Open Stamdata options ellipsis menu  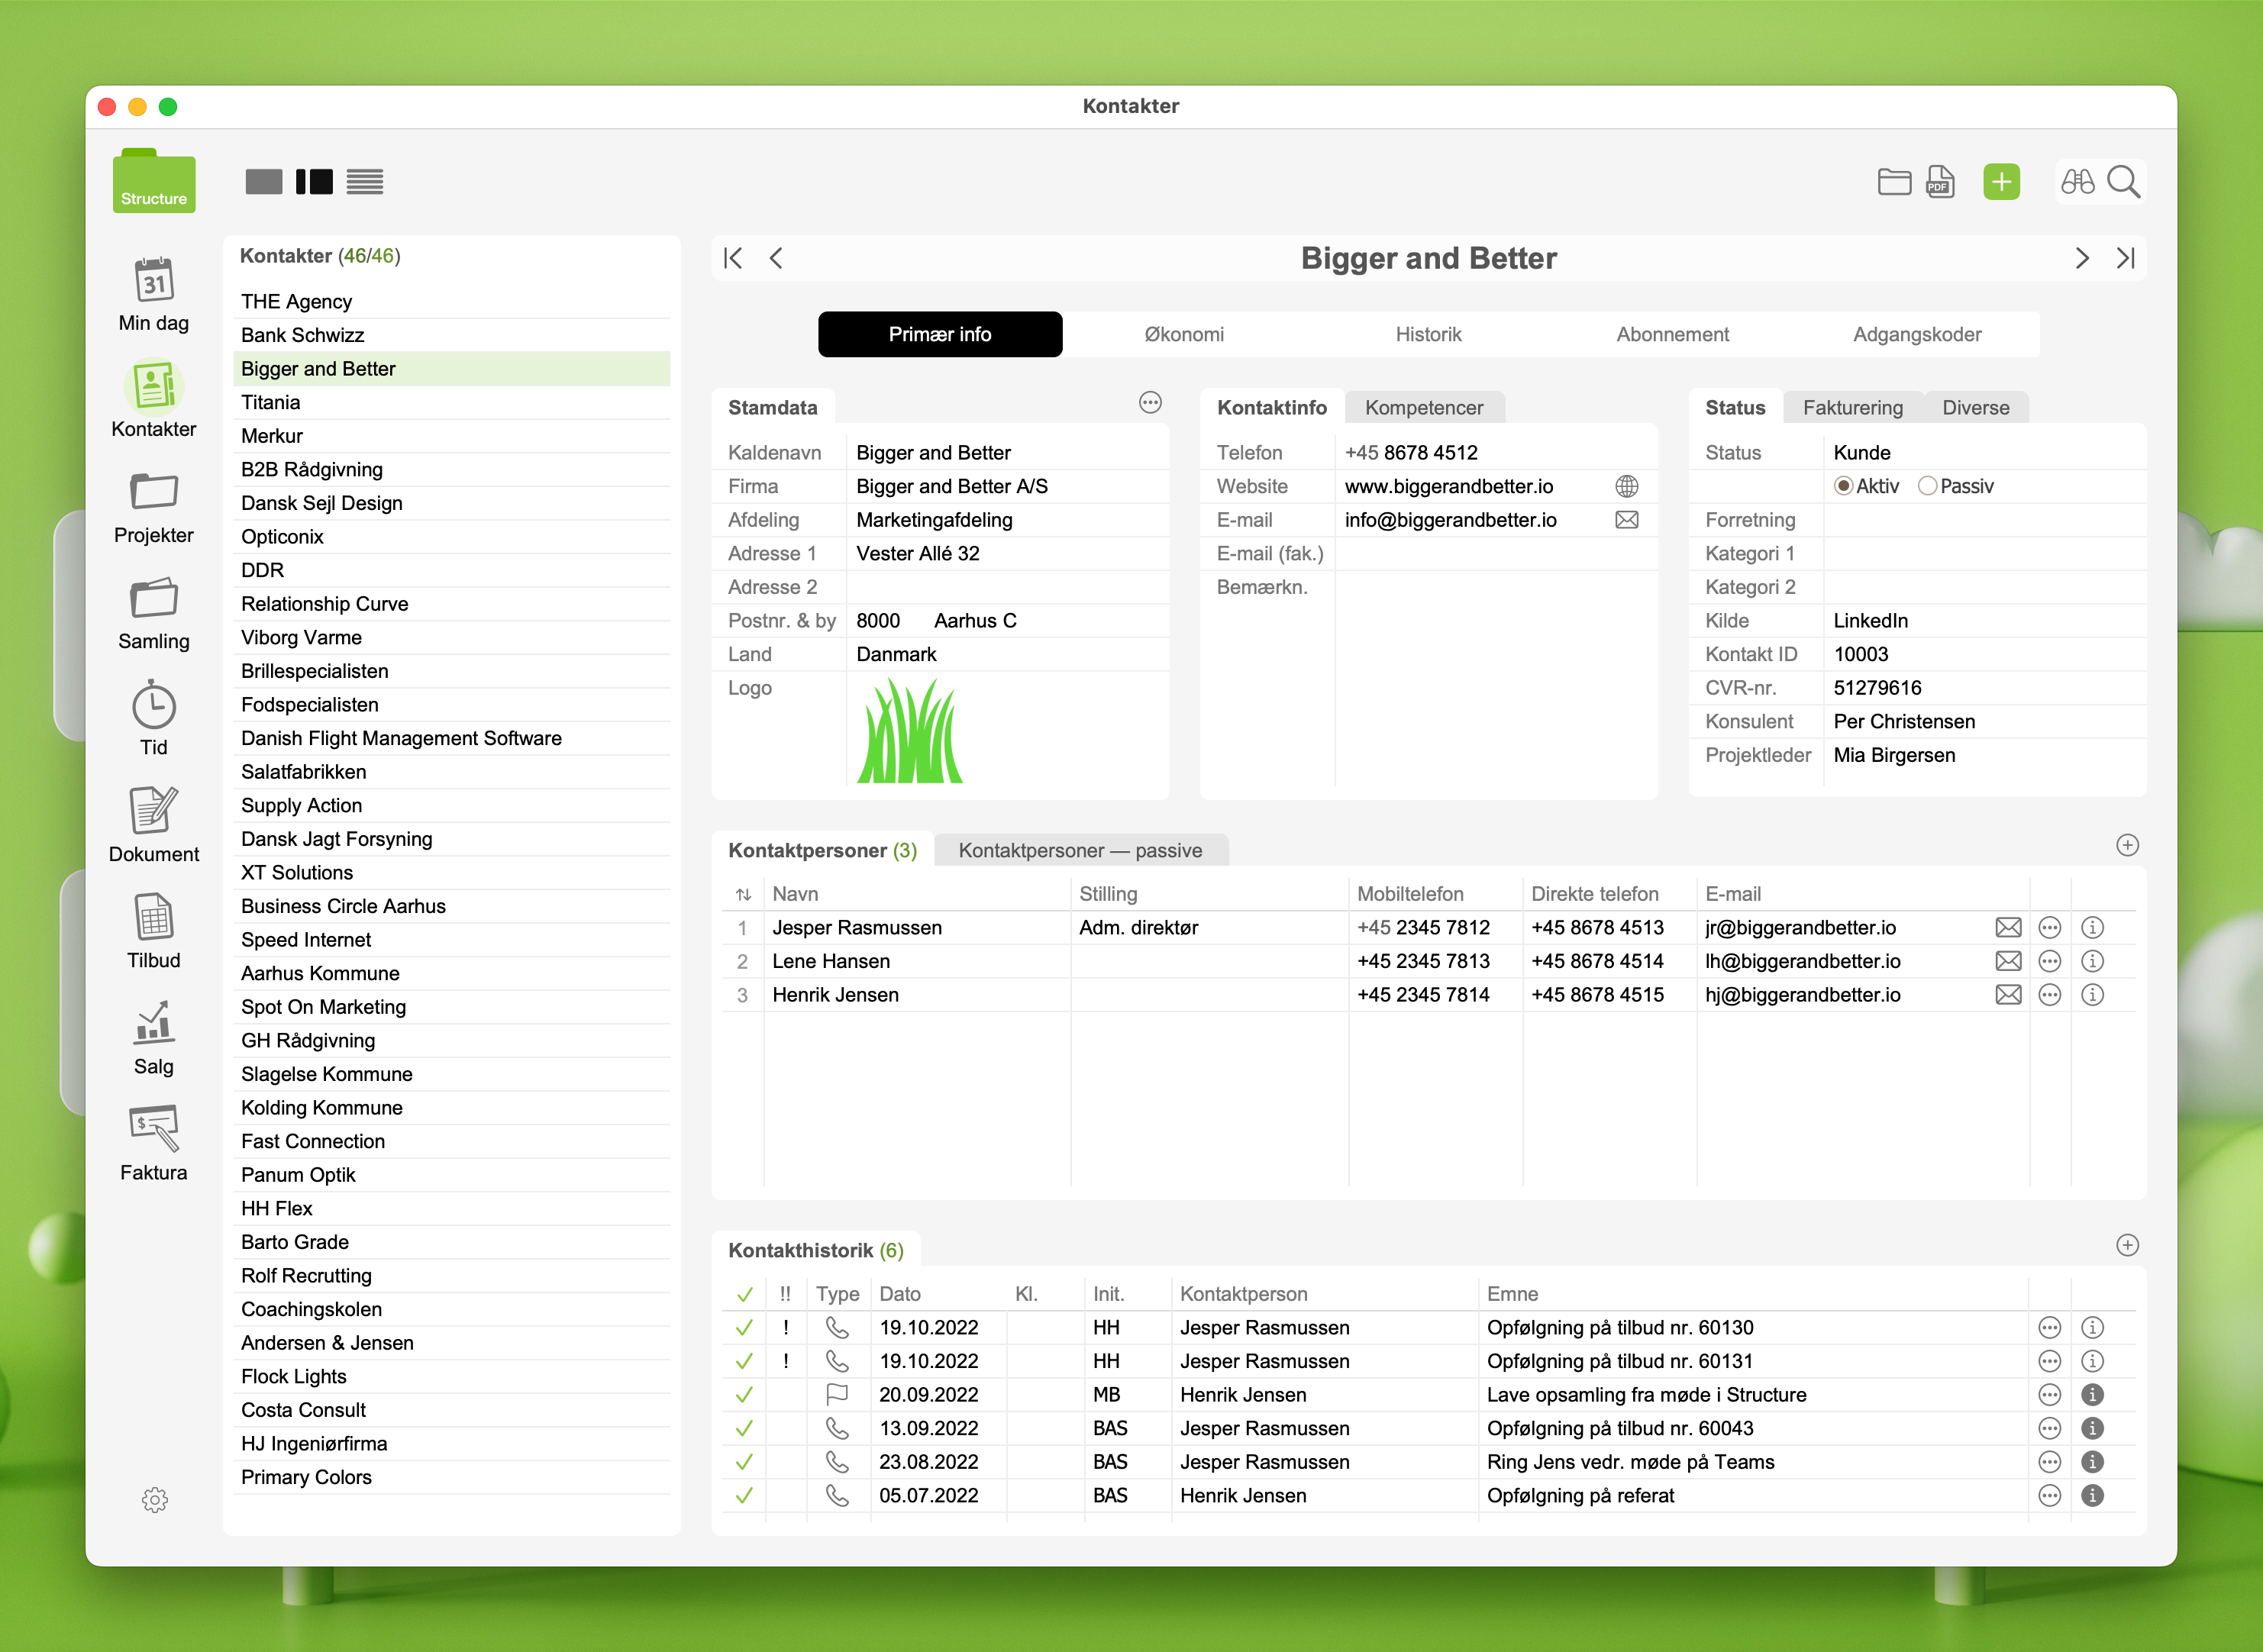point(1150,403)
